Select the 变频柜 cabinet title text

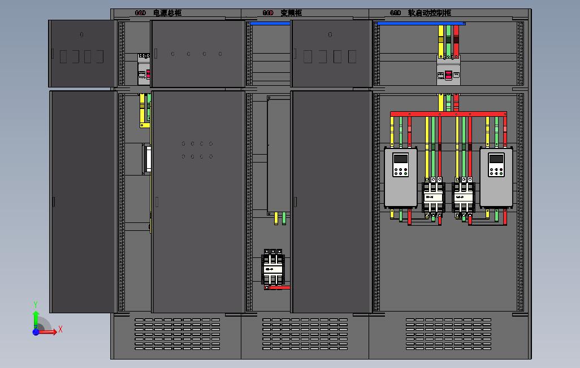click(291, 13)
